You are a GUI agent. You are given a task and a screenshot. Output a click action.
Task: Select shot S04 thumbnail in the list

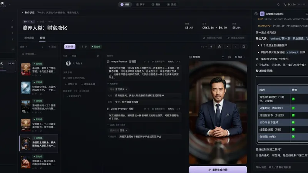(x=26, y=69)
